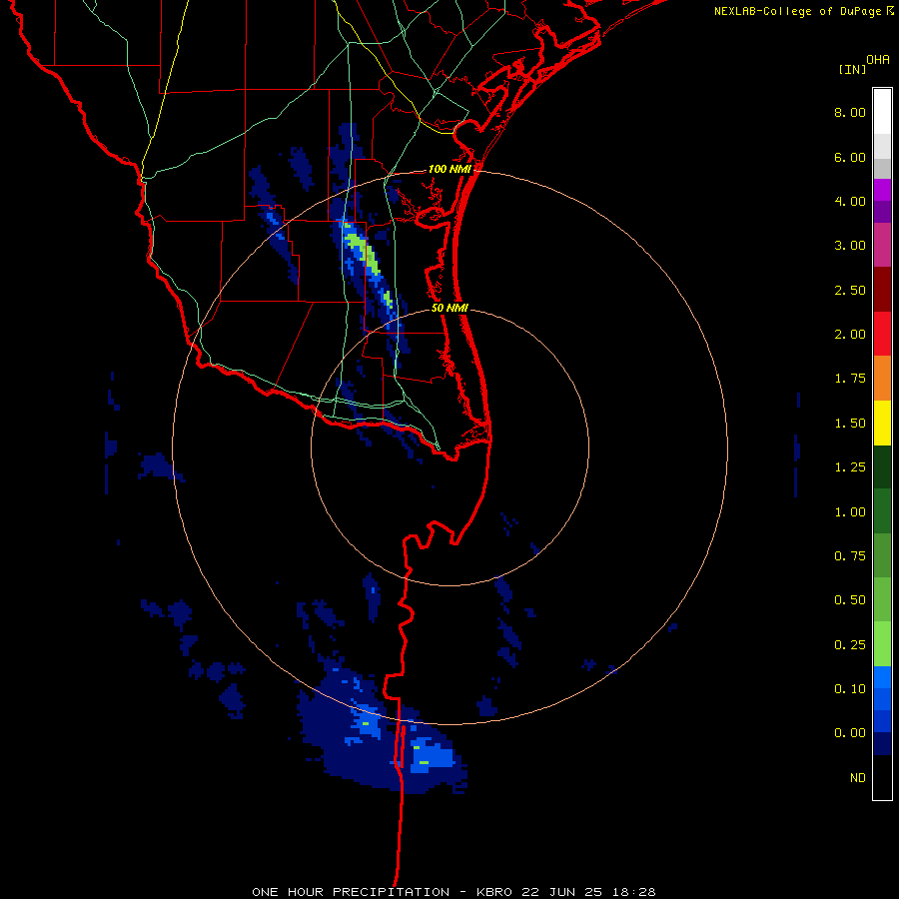Select the 8.00 legend value
This screenshot has height=899, width=899.
coord(850,112)
